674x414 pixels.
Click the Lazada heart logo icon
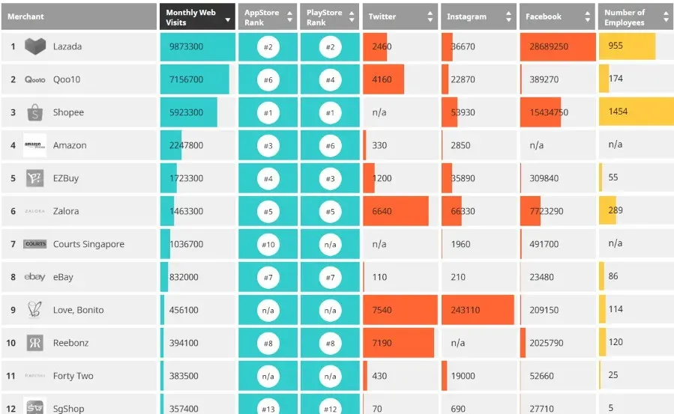(35, 46)
